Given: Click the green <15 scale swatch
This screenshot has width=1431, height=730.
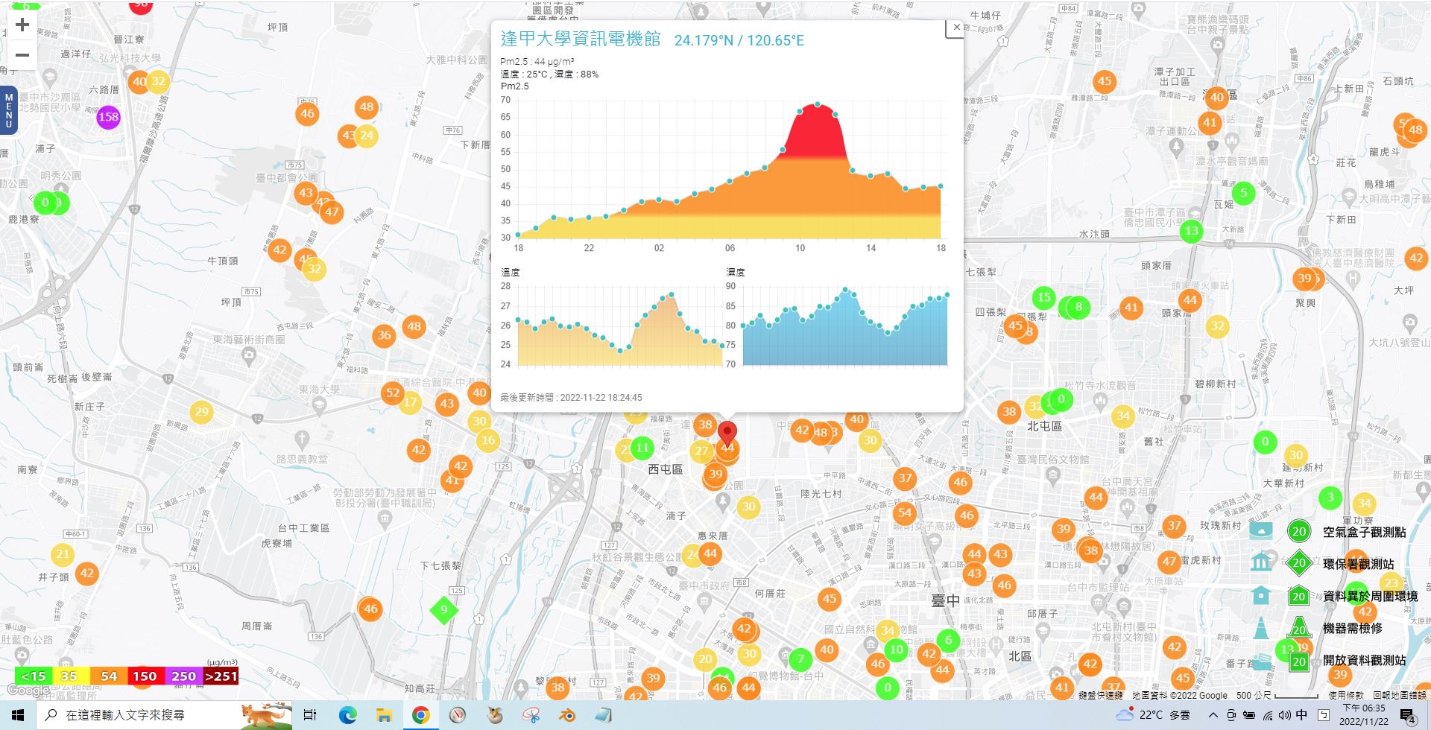Looking at the screenshot, I should coord(34,676).
